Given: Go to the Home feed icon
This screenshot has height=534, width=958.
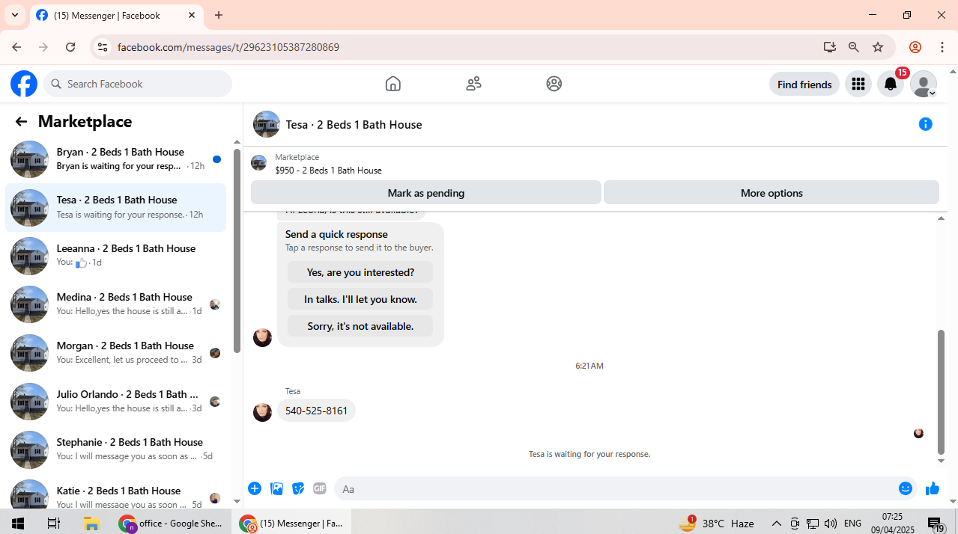Looking at the screenshot, I should 392,84.
